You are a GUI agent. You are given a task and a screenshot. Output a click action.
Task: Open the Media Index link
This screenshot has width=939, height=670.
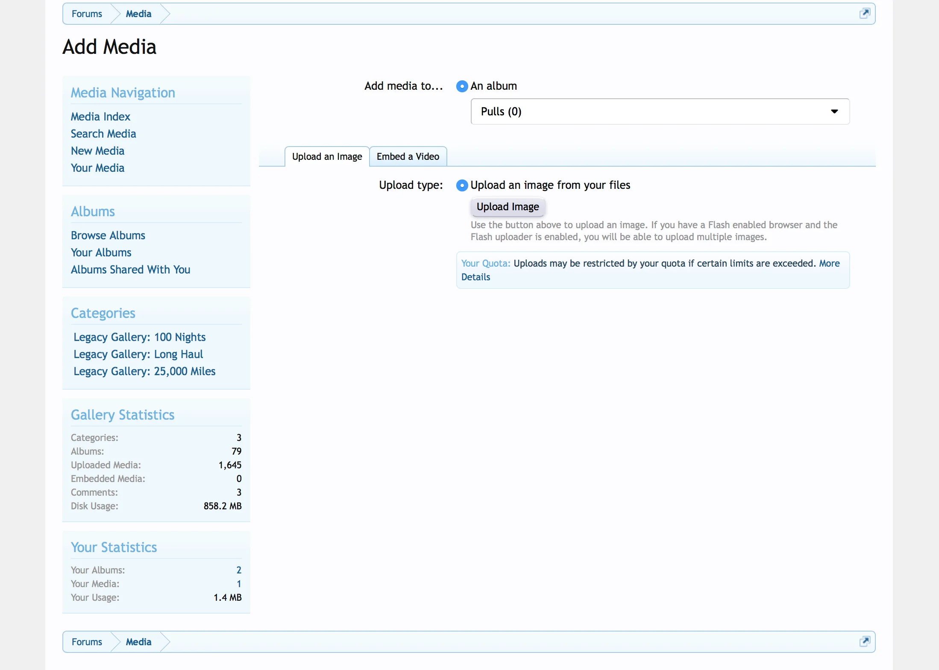tap(100, 117)
